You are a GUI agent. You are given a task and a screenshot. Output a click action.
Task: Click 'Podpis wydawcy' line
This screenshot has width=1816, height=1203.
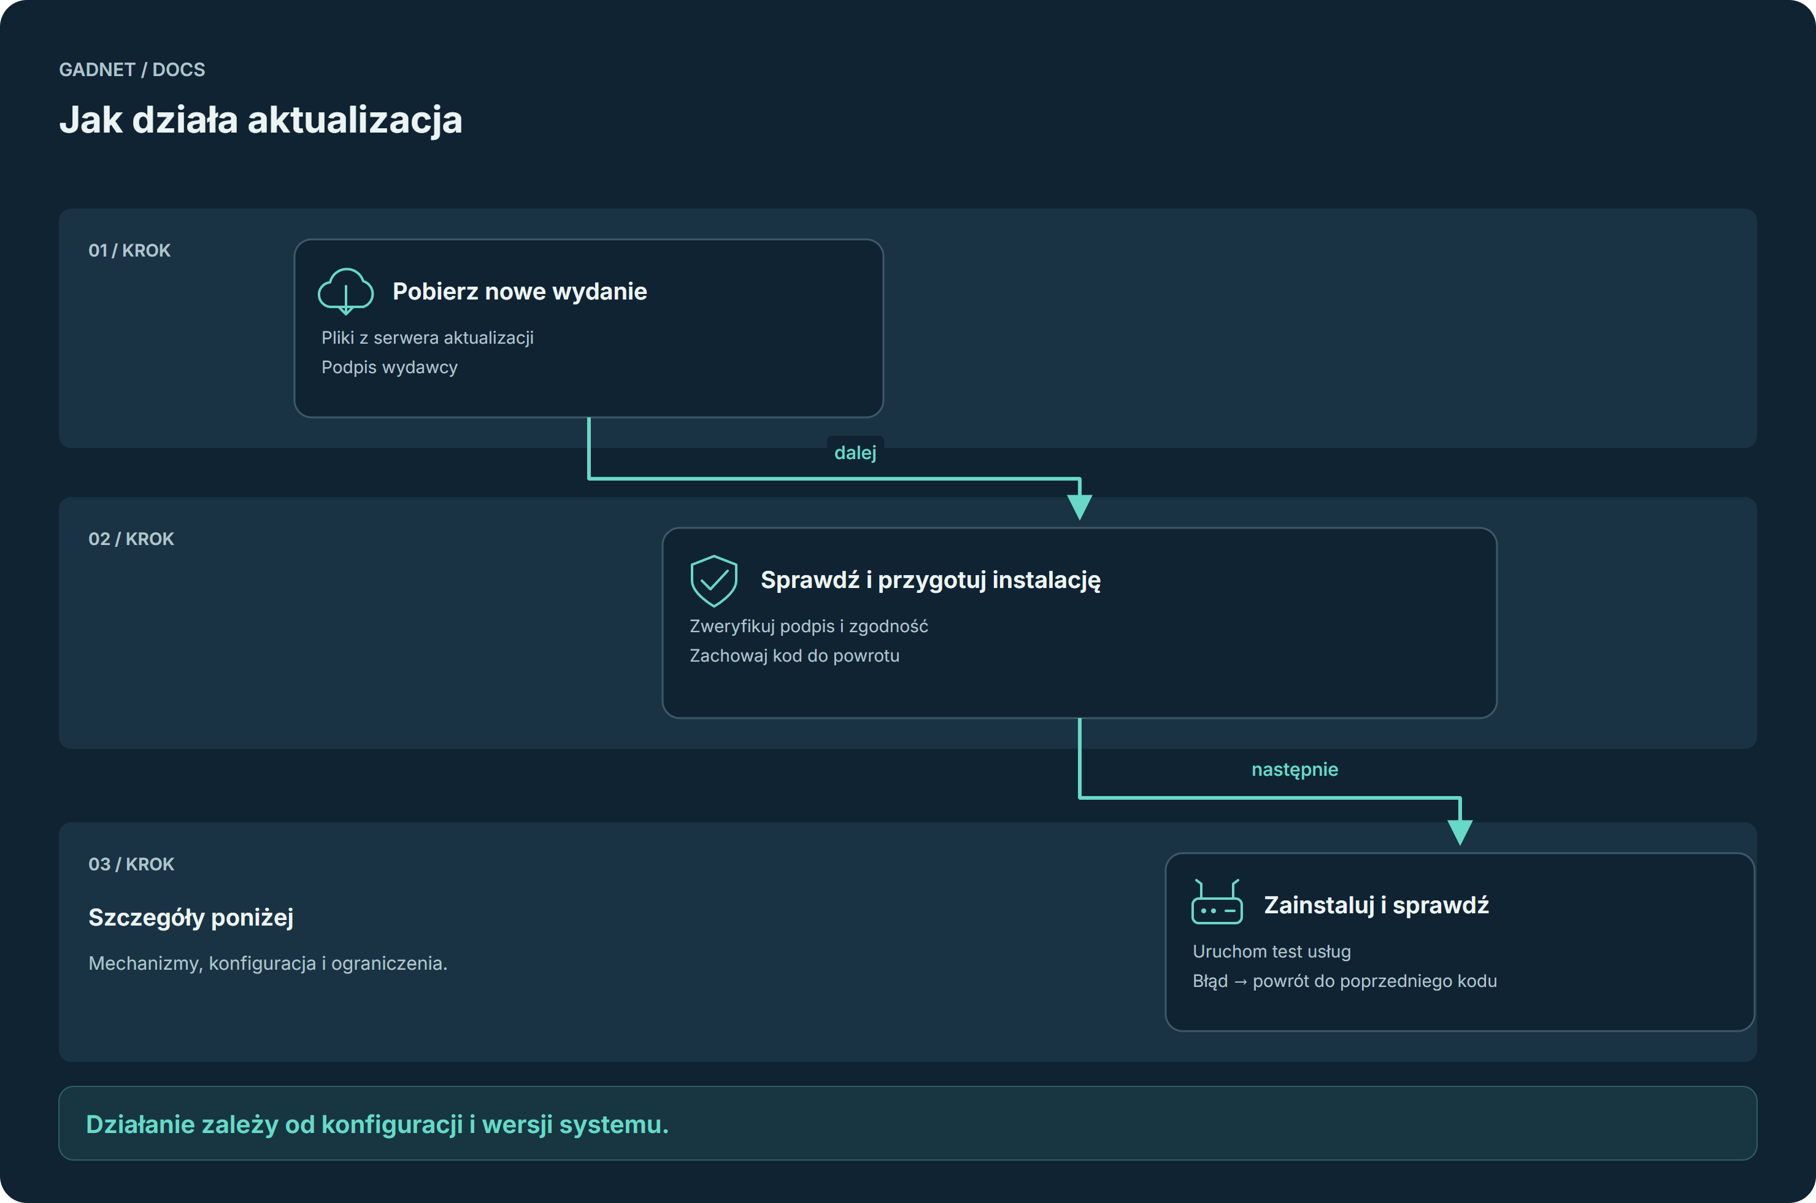tap(389, 368)
